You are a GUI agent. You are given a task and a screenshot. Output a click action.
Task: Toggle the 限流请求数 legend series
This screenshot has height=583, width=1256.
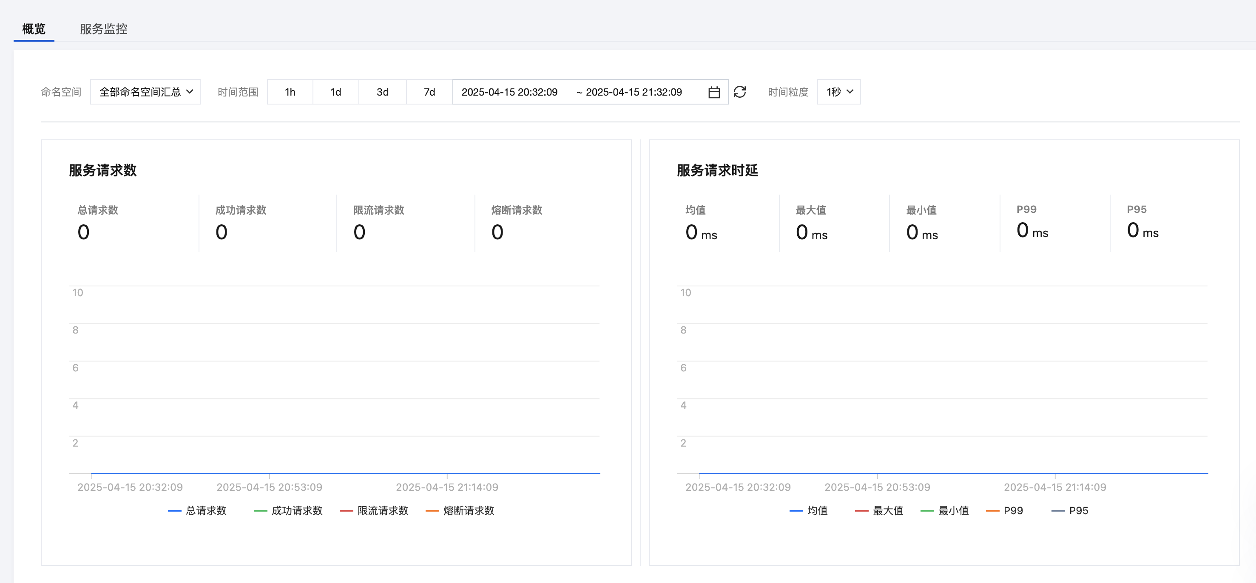[x=374, y=510]
